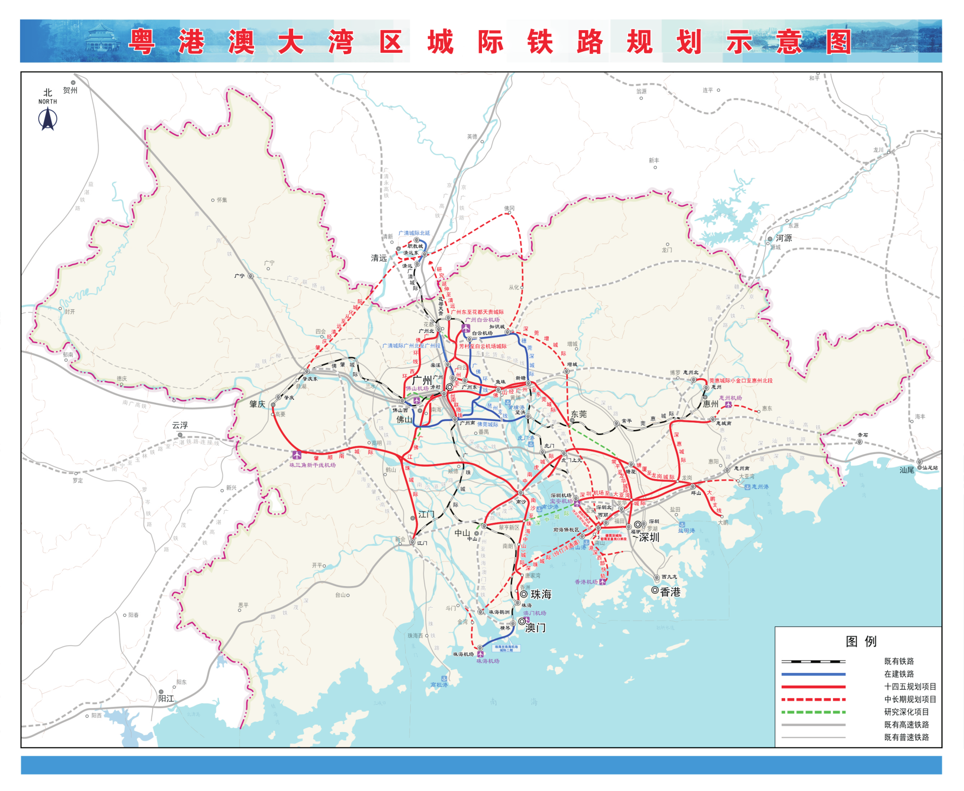
Task: Click the 莞惠城际小金口至惠州北段 label
Action: click(x=741, y=381)
